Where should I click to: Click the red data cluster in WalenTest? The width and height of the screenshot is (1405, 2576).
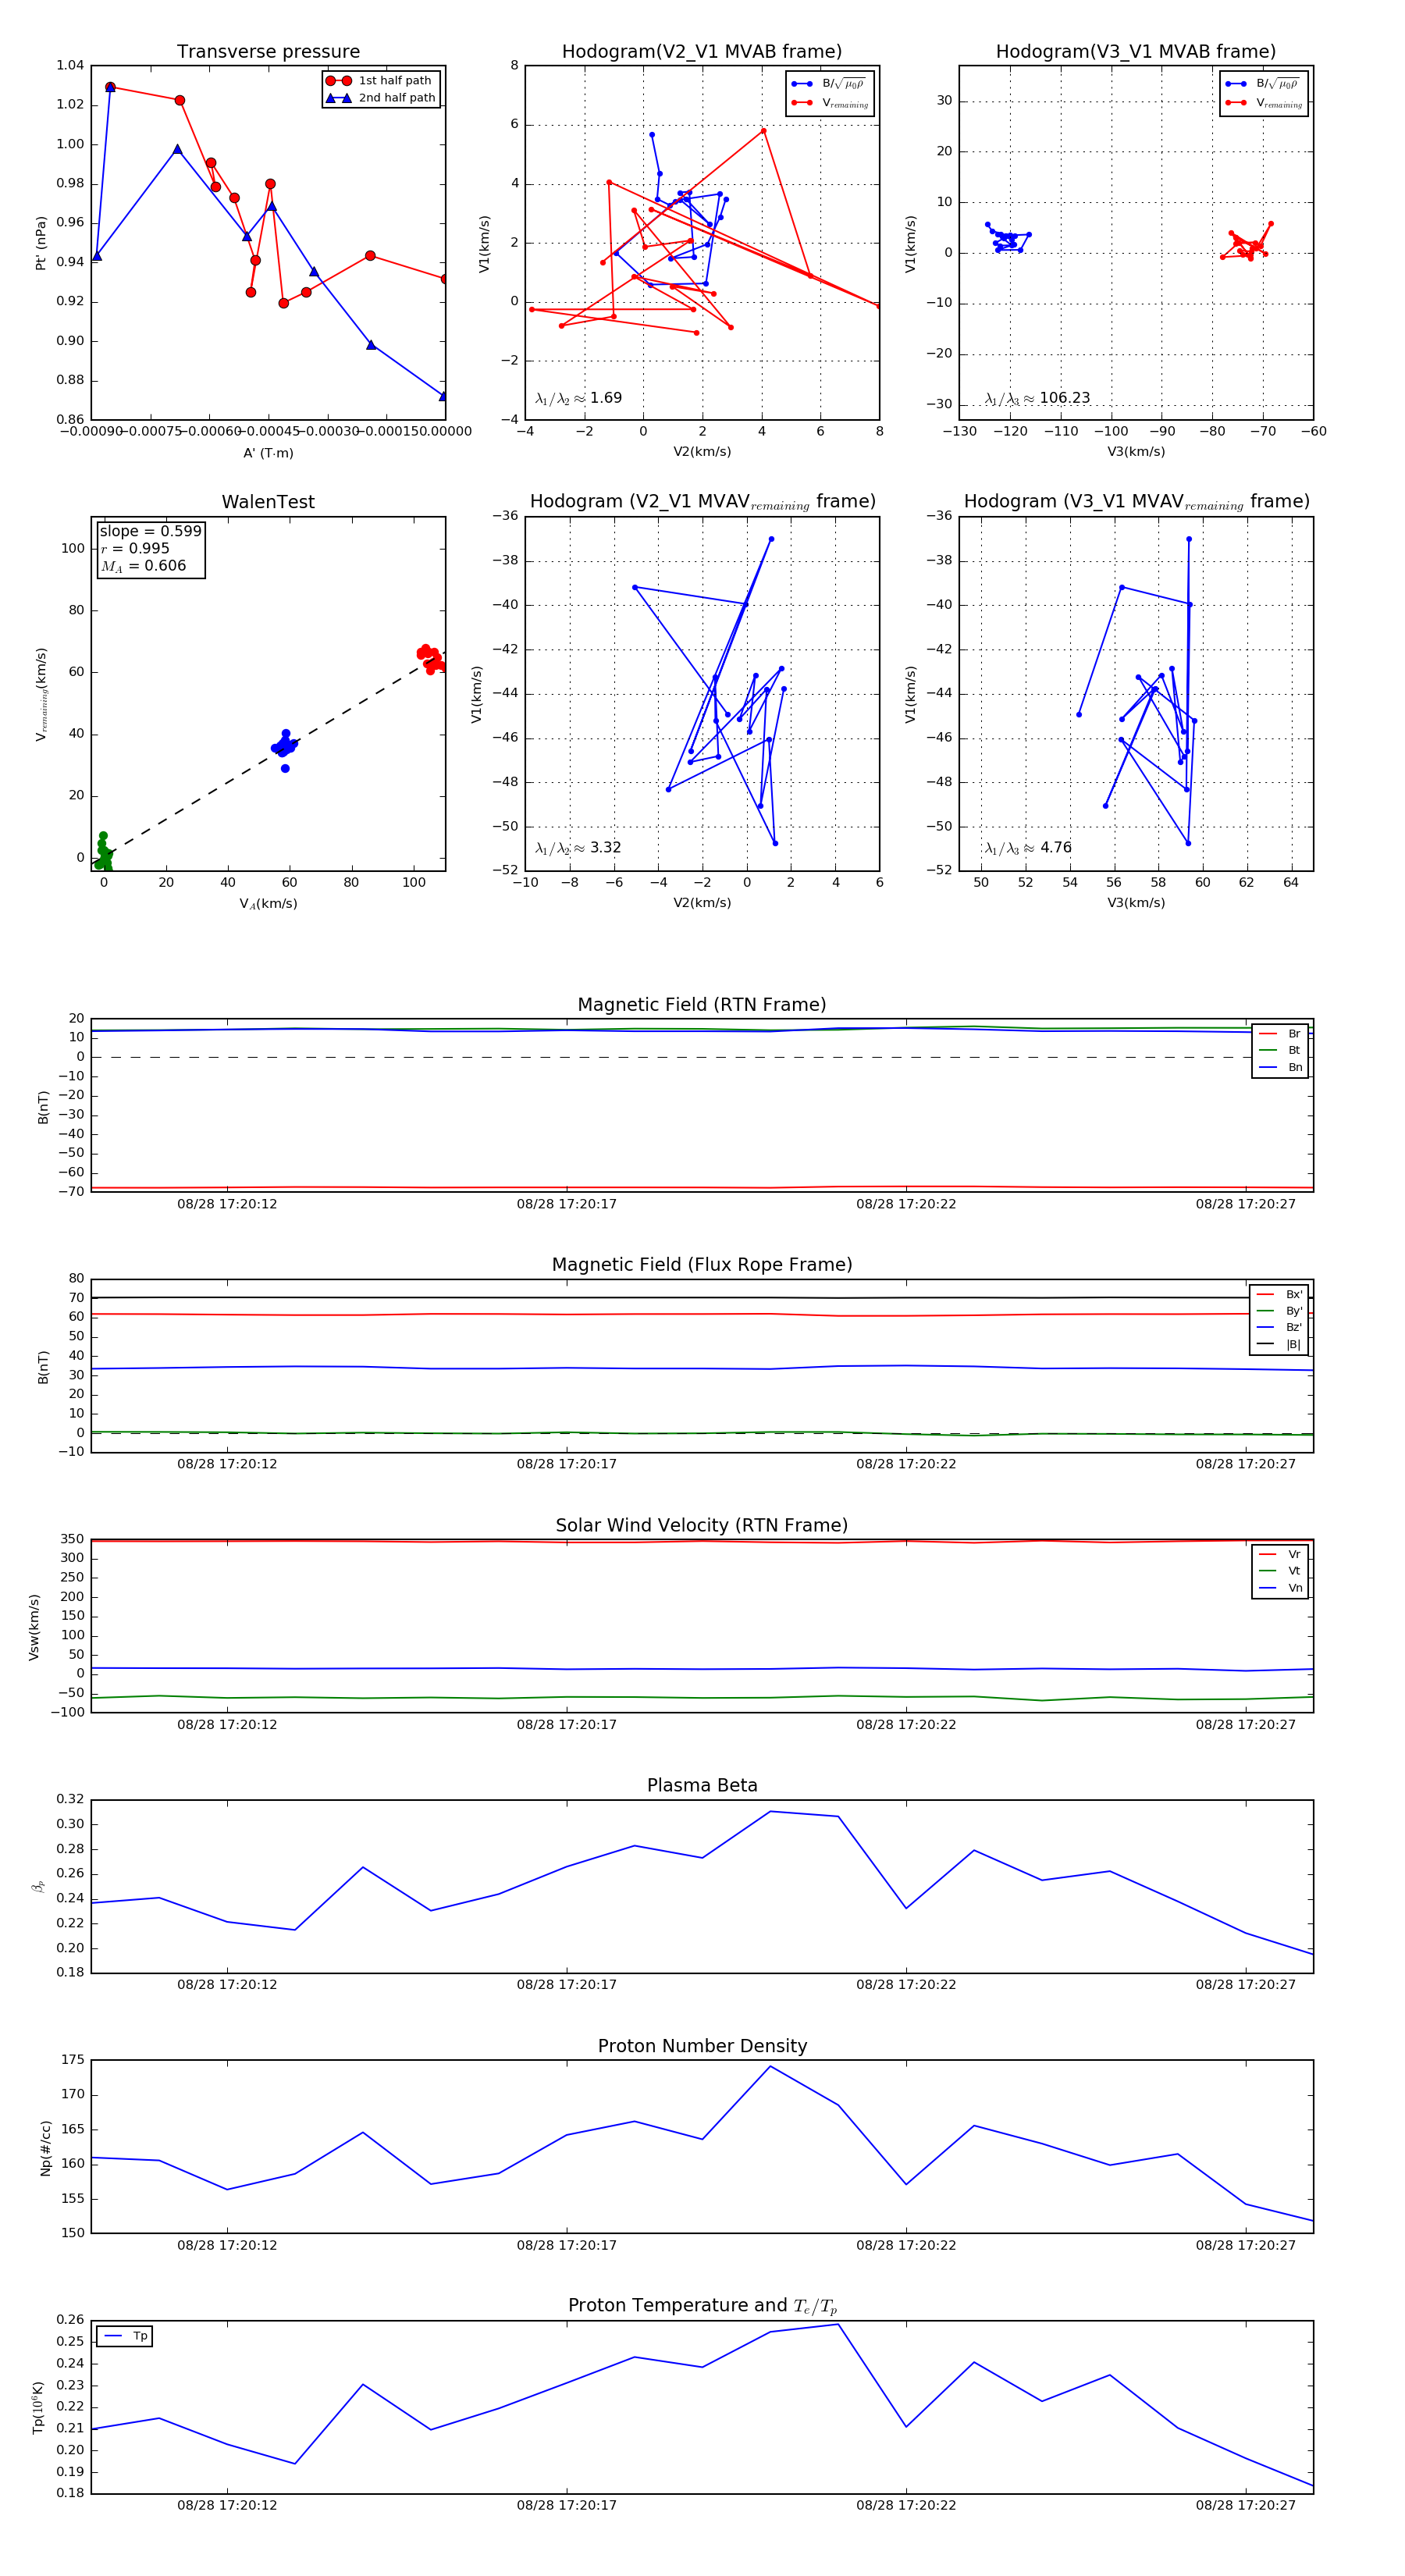click(431, 658)
